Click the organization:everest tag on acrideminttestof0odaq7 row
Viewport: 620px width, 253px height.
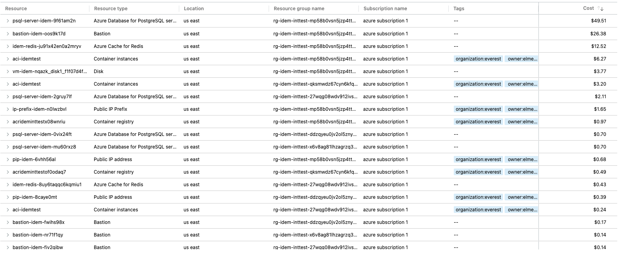(x=478, y=172)
